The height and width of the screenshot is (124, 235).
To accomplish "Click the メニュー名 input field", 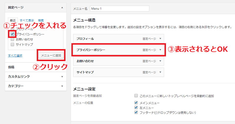I will tap(120, 9).
